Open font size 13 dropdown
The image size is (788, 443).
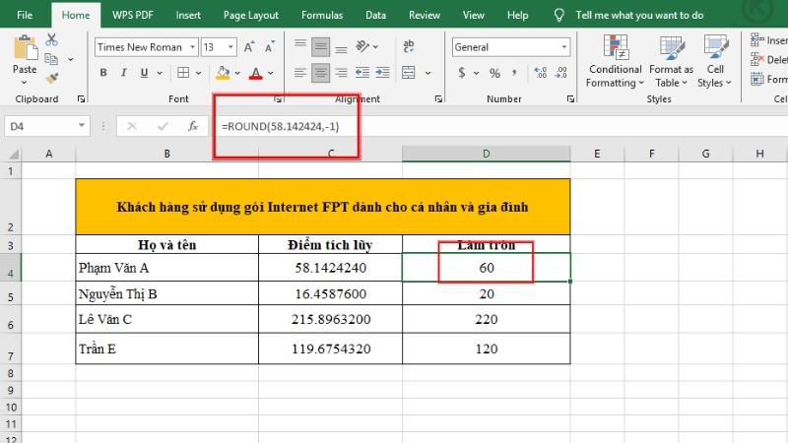point(230,47)
